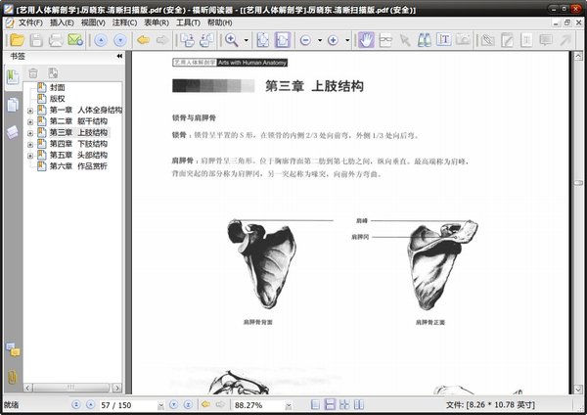Viewport: 587px width, 415px height.
Task: Open the dropdown arrow next to the magnifier
Action: pyautogui.click(x=246, y=40)
